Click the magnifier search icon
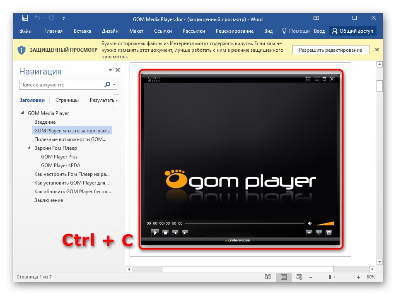 (107, 84)
